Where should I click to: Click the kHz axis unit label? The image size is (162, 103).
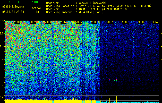(2, 21)
